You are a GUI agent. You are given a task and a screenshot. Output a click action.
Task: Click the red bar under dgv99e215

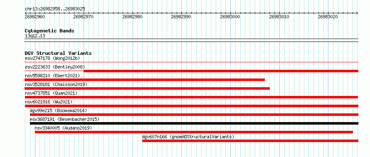pos(194,115)
